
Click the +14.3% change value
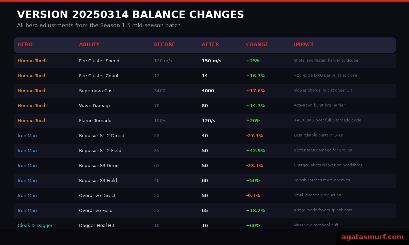[x=256, y=106]
